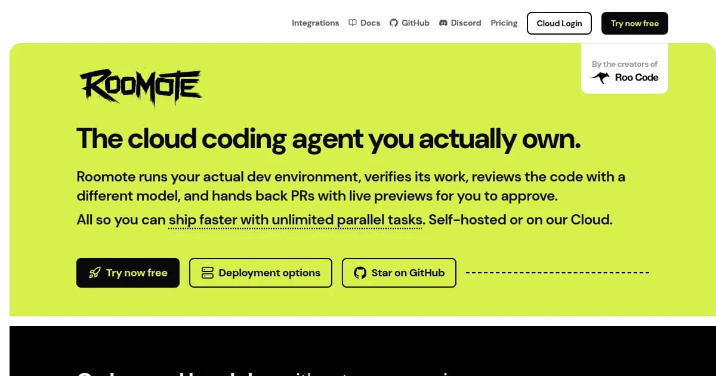The width and height of the screenshot is (716, 376).
Task: Open the GitHub nav link text
Action: 415,23
